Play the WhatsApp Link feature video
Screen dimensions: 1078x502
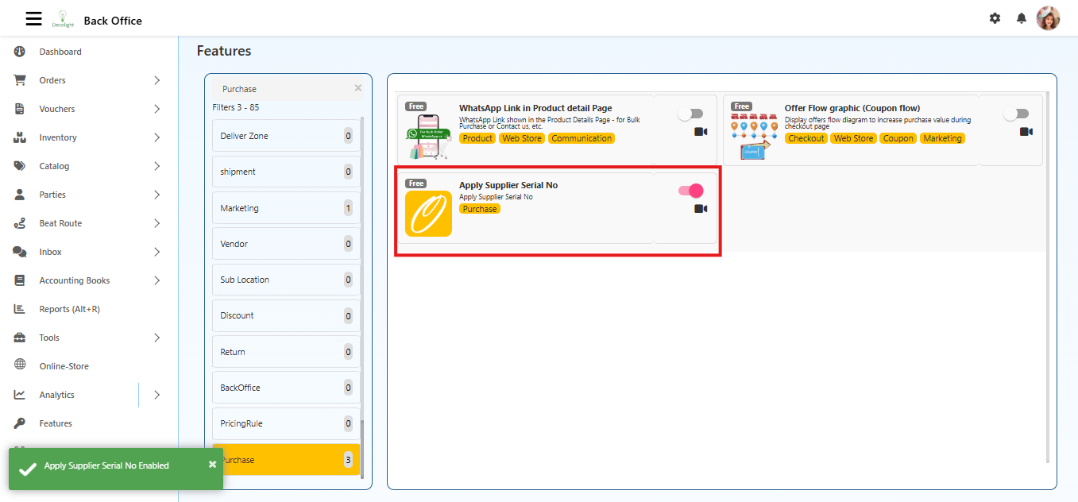pyautogui.click(x=700, y=131)
